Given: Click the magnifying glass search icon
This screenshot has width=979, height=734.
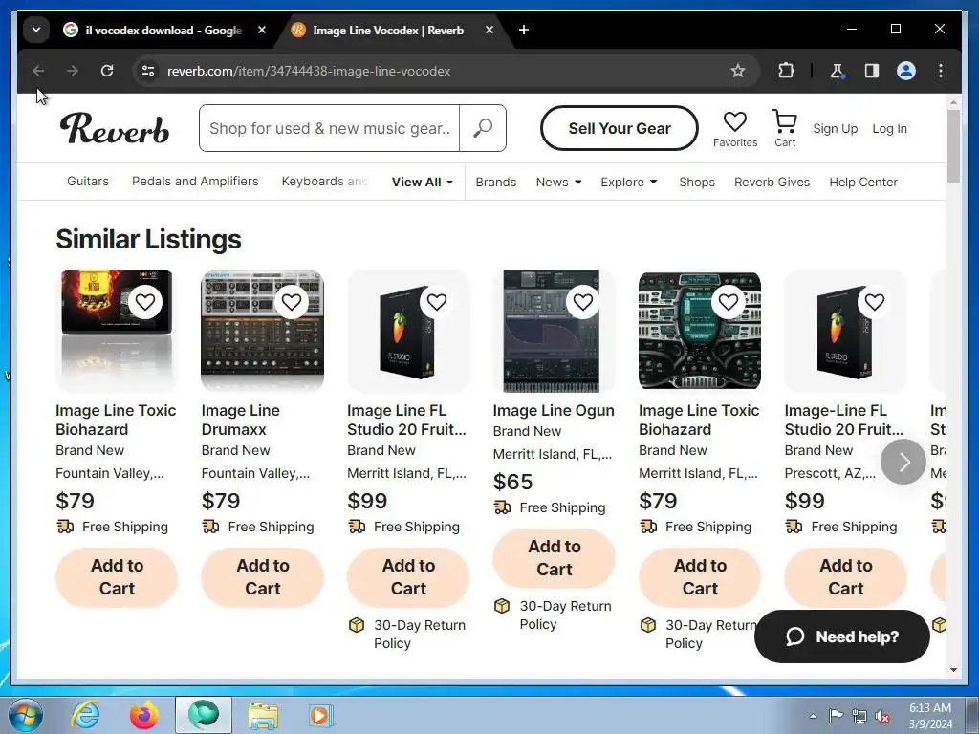Looking at the screenshot, I should click(x=483, y=128).
